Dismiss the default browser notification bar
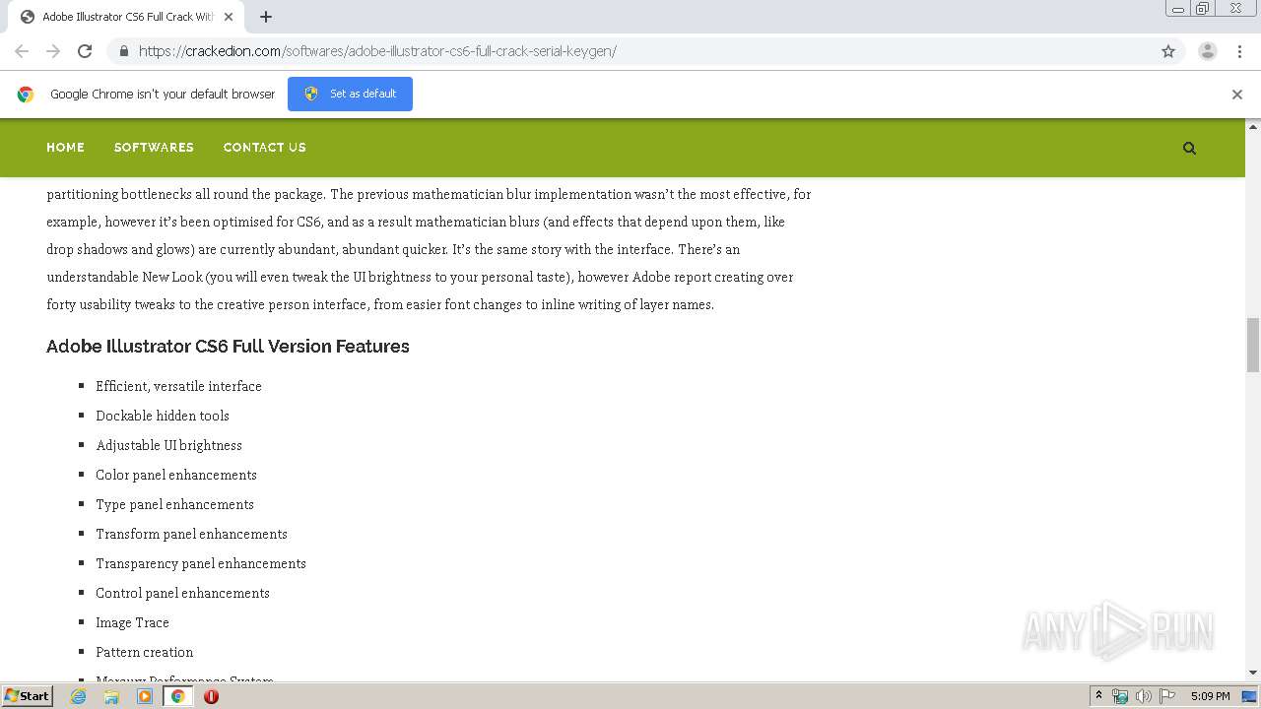The image size is (1261, 709). (x=1237, y=95)
